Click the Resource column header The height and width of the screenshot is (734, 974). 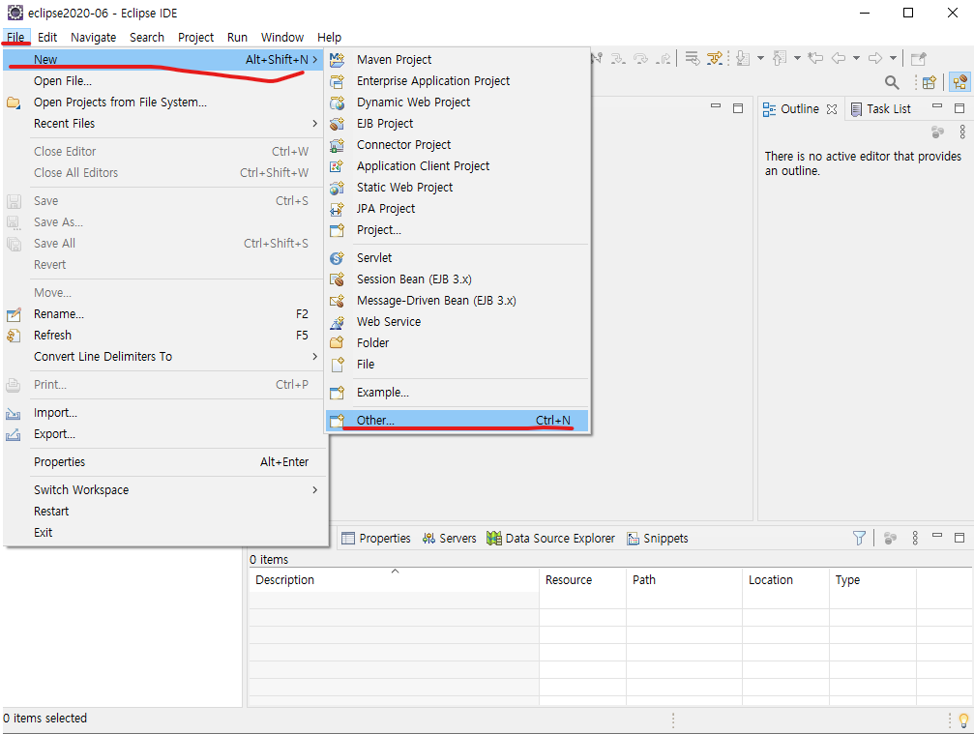point(582,580)
